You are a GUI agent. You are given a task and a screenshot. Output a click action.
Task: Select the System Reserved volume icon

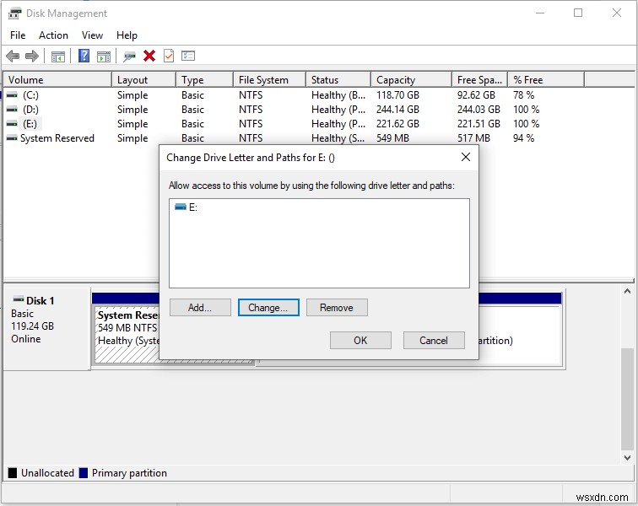[12, 138]
